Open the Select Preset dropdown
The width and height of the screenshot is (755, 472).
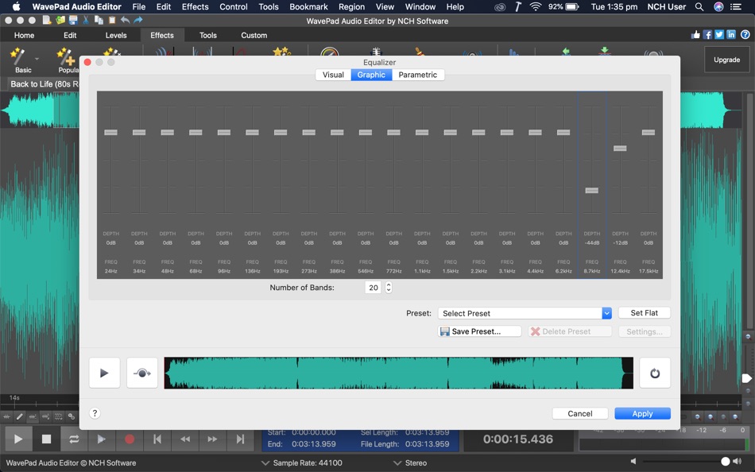coord(525,313)
